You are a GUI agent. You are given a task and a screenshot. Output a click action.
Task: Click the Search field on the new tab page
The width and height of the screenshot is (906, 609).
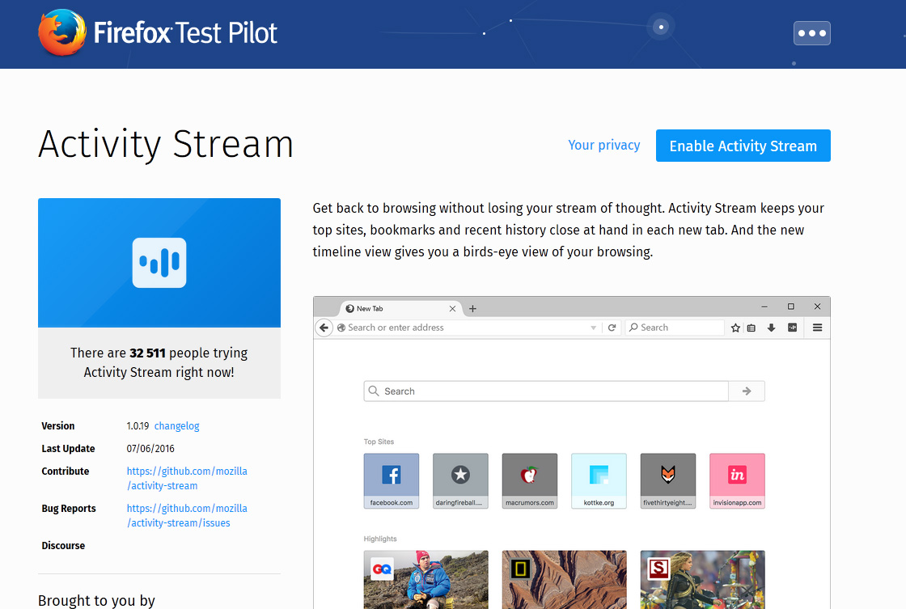[x=546, y=391]
